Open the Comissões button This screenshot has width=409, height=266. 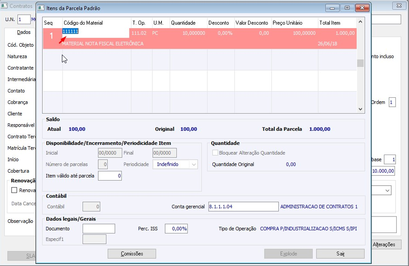point(132,254)
